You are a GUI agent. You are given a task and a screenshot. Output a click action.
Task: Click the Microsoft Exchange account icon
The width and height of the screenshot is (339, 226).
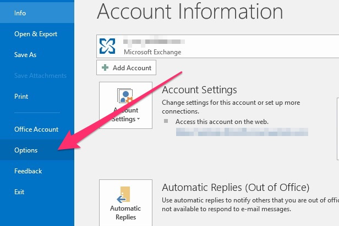tap(107, 47)
